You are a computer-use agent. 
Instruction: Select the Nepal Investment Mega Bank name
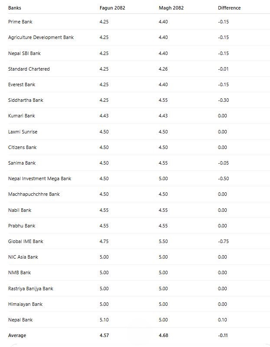coord(39,178)
